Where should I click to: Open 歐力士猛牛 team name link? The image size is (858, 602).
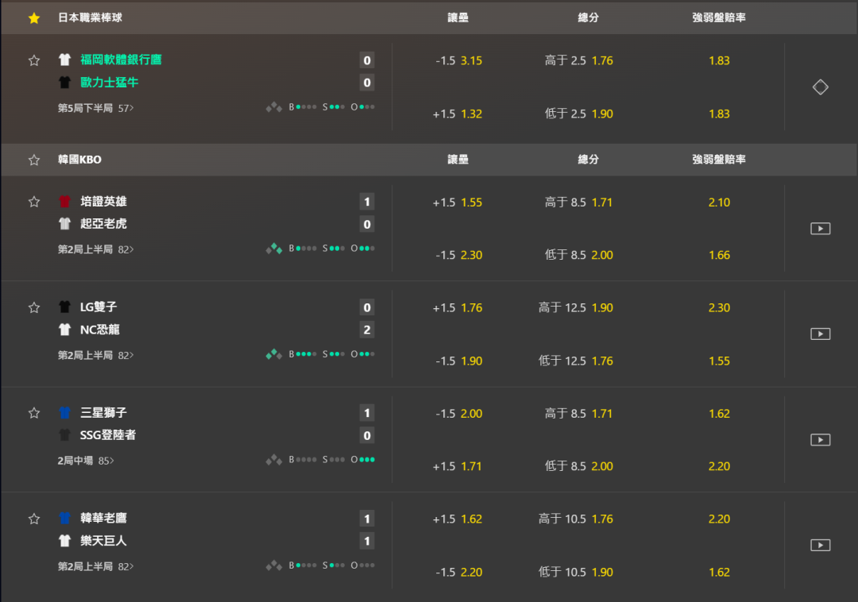pos(110,83)
